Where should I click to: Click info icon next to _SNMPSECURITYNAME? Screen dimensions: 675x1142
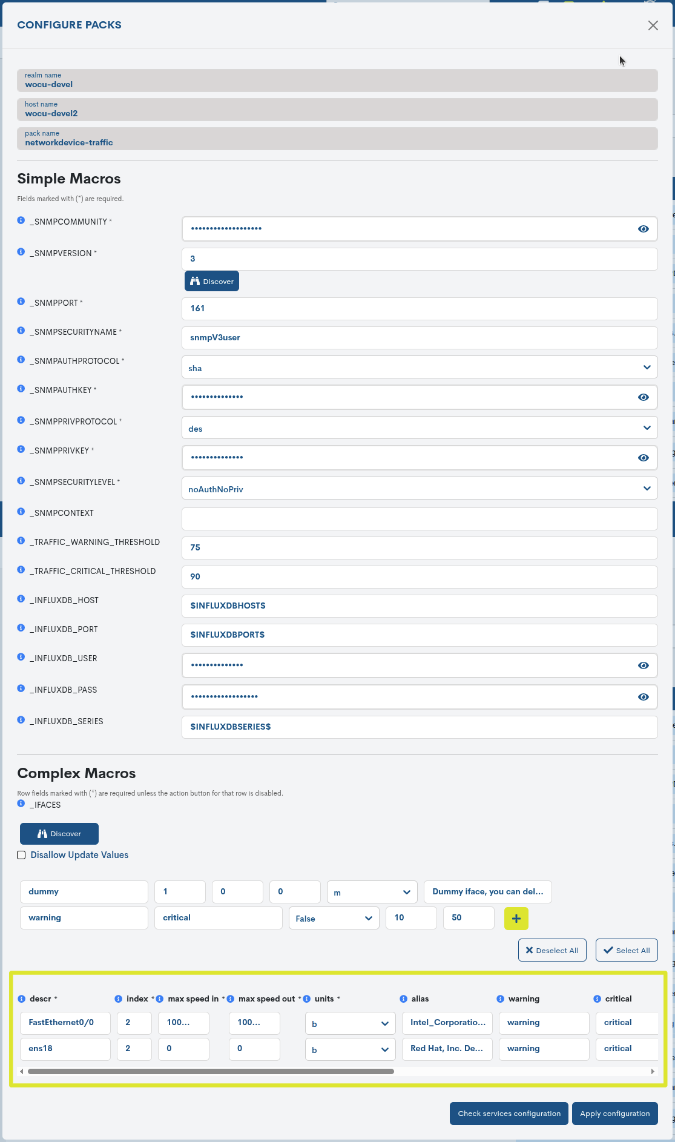click(21, 331)
